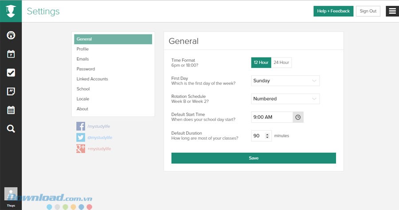Screen dimensions: 399x210
Task: Open the Calendar icon in the sidebar
Action: (11, 54)
